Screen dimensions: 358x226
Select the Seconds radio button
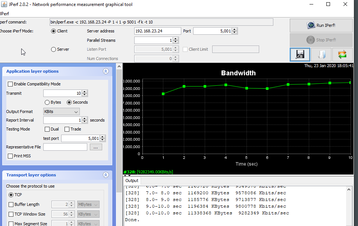coord(69,102)
